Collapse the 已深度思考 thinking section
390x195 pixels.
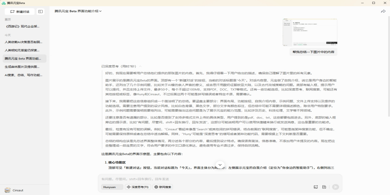(x=140, y=66)
